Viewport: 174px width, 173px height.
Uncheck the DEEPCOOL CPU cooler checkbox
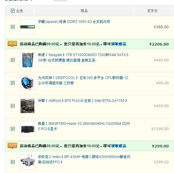point(13,83)
